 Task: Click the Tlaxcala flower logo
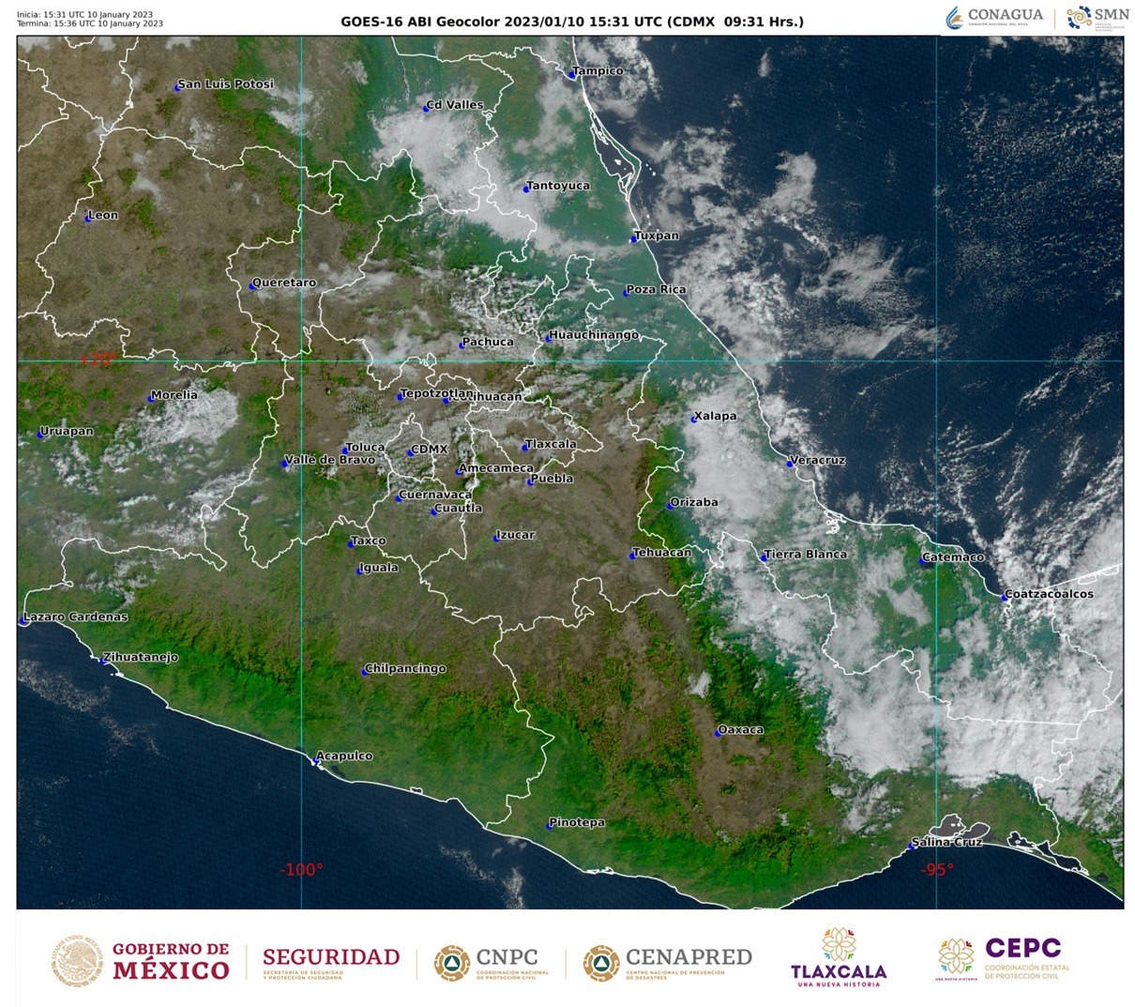pos(838,945)
